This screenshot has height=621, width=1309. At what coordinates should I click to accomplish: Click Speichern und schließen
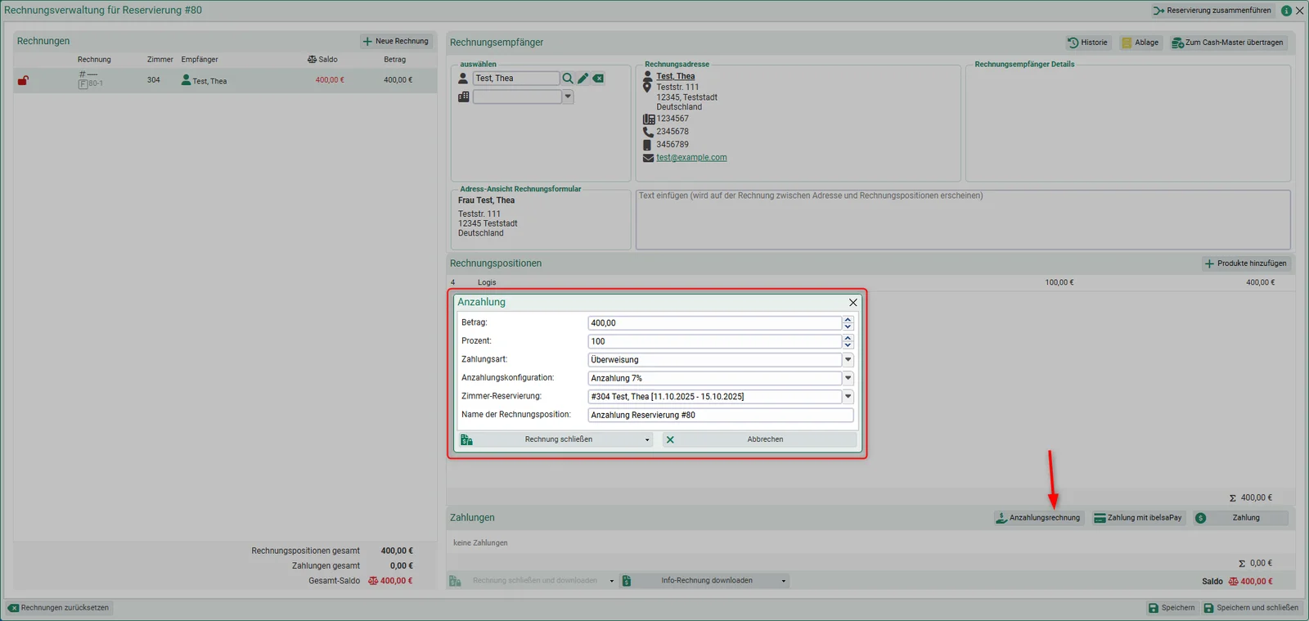point(1251,608)
